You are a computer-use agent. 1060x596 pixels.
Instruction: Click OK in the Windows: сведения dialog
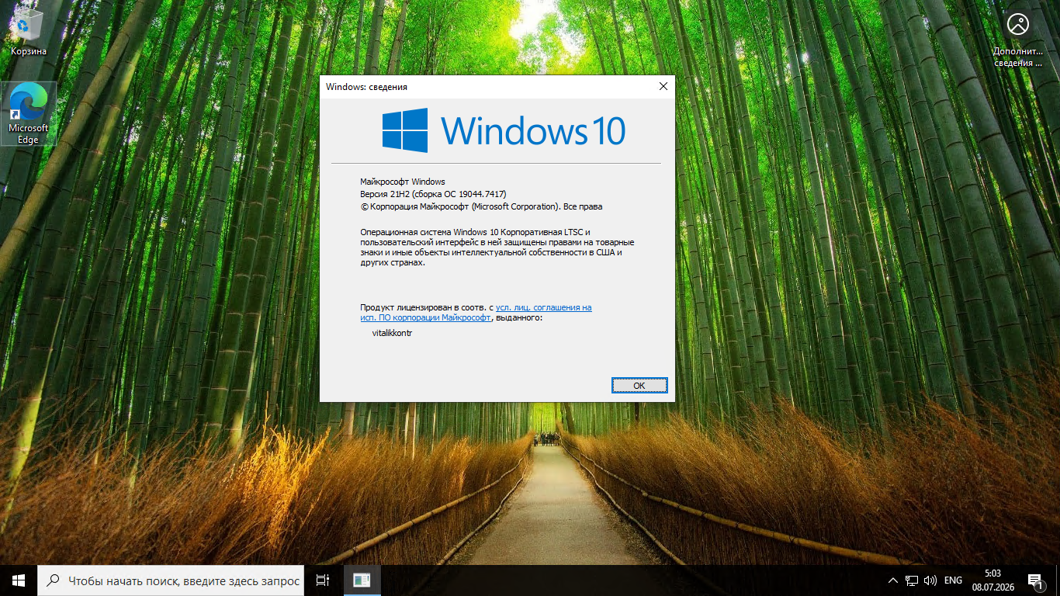click(639, 385)
